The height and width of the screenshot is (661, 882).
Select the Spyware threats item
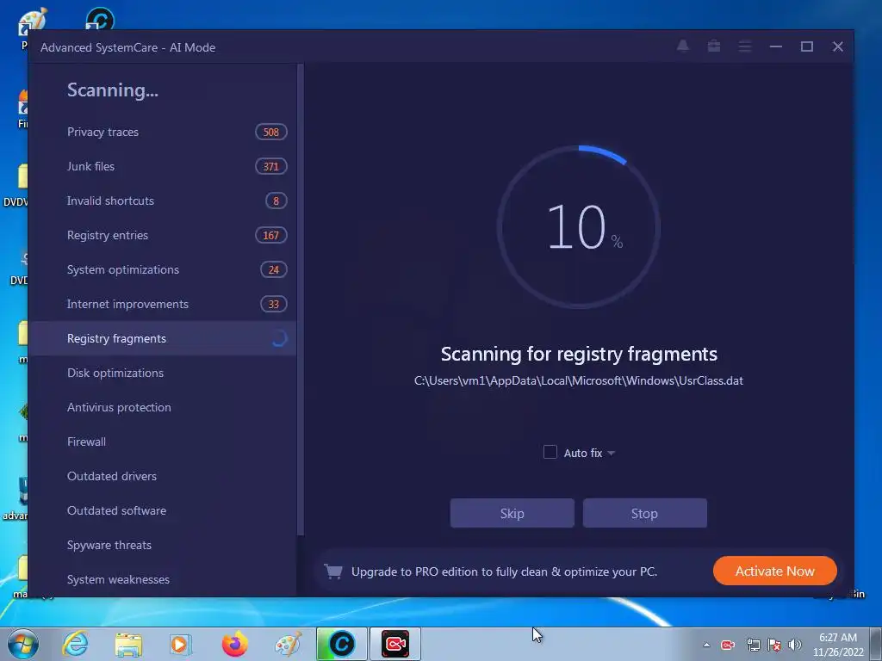(x=162, y=545)
